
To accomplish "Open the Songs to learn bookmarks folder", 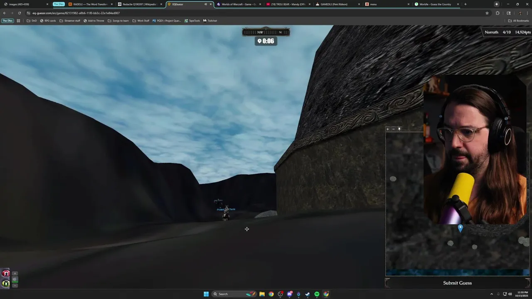I will click(118, 21).
